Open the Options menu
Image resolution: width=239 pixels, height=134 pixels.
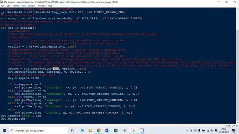[31, 6]
